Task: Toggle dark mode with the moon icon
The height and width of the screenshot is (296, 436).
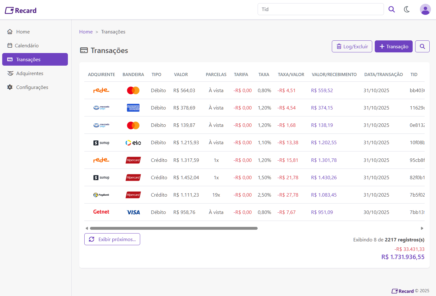Action: pos(407,9)
